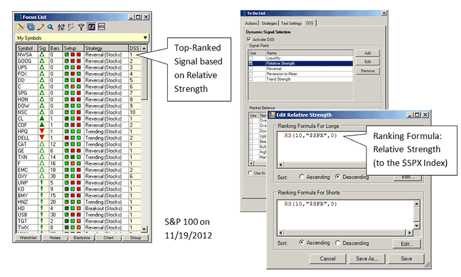The height and width of the screenshot is (277, 461).
Task: Click the Edit button beside Signal Rank list
Action: 368,61
